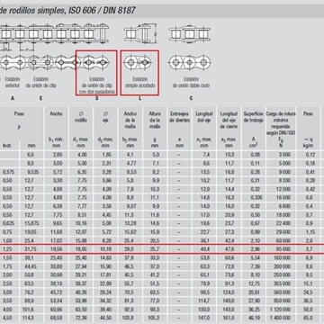Select the 'Eslabón exterior' link diagram
The image size is (324, 324).
pyautogui.click(x=13, y=63)
